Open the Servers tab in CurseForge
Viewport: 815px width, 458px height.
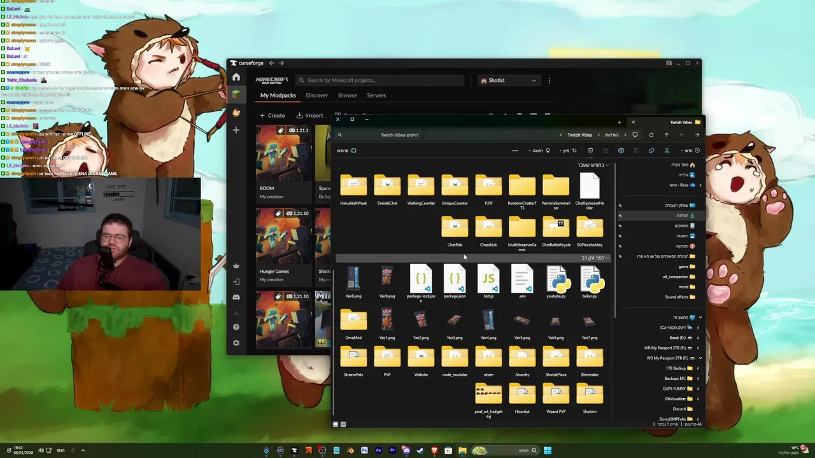pyautogui.click(x=376, y=95)
